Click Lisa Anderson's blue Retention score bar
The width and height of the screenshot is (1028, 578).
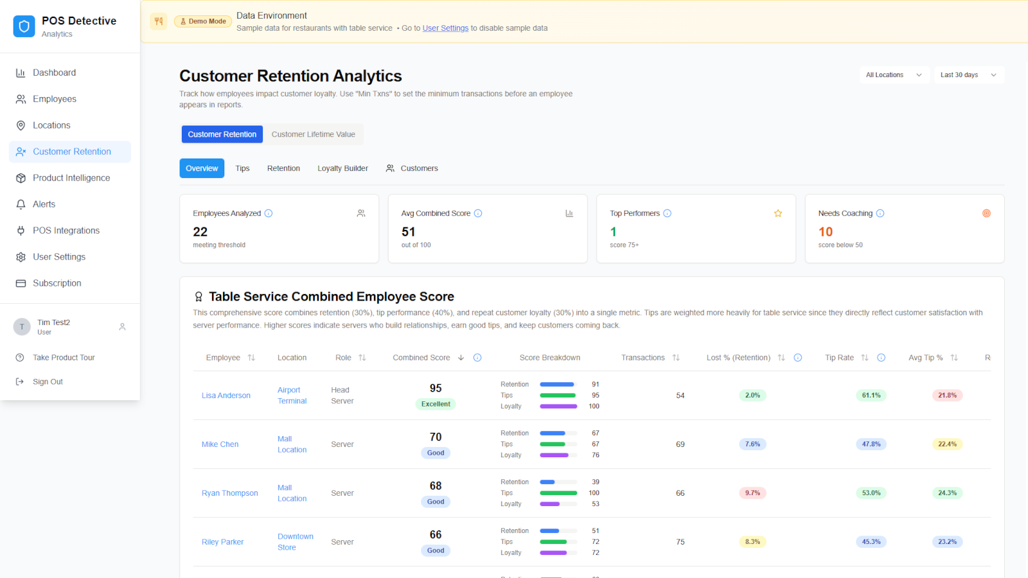(558, 385)
